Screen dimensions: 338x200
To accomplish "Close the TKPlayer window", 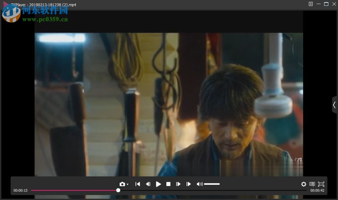I will [334, 4].
